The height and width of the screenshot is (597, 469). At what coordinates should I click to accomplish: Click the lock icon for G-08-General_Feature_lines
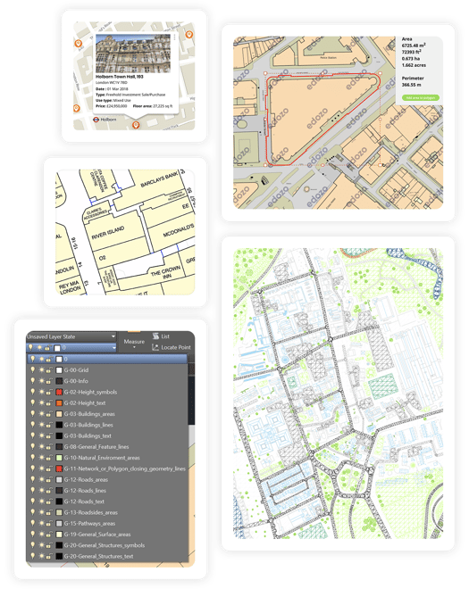click(x=49, y=447)
